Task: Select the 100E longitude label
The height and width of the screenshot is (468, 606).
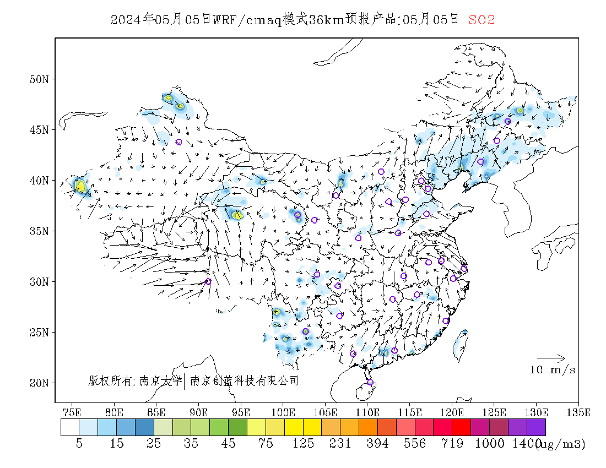Action: 283,412
